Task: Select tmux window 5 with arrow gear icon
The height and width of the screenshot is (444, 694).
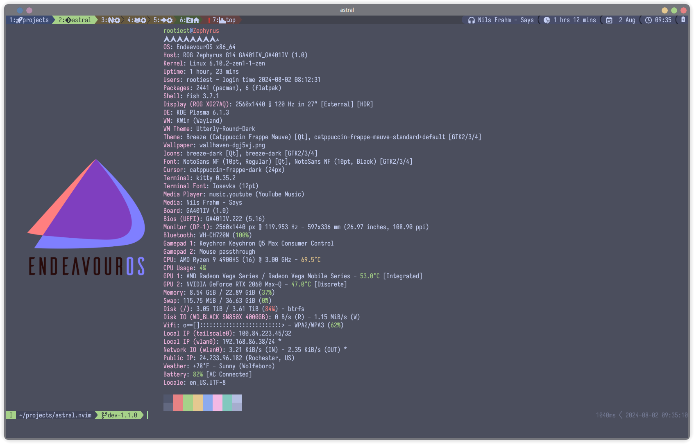Action: click(163, 20)
